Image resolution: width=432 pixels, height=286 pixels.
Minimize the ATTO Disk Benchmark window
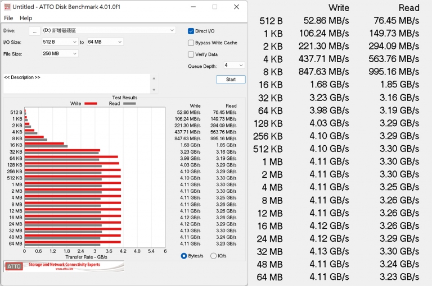pos(193,7)
